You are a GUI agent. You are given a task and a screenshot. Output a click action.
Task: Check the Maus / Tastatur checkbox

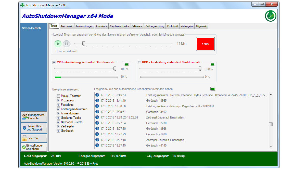pos(58,96)
